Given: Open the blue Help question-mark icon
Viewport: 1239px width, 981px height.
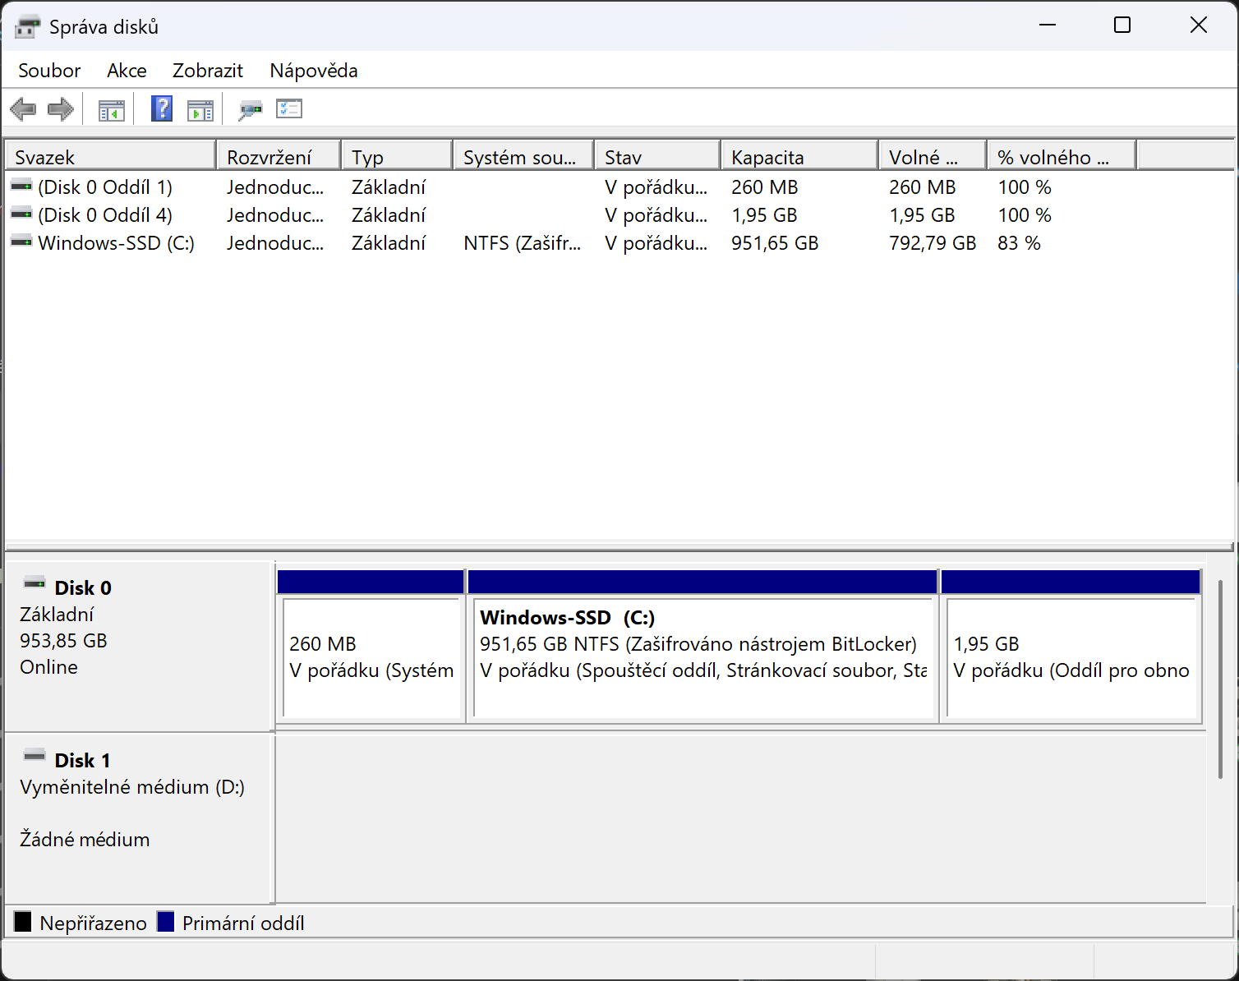Looking at the screenshot, I should click(162, 108).
